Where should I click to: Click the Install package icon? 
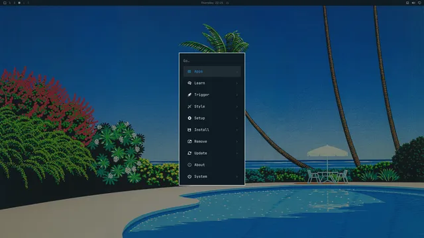[189, 130]
